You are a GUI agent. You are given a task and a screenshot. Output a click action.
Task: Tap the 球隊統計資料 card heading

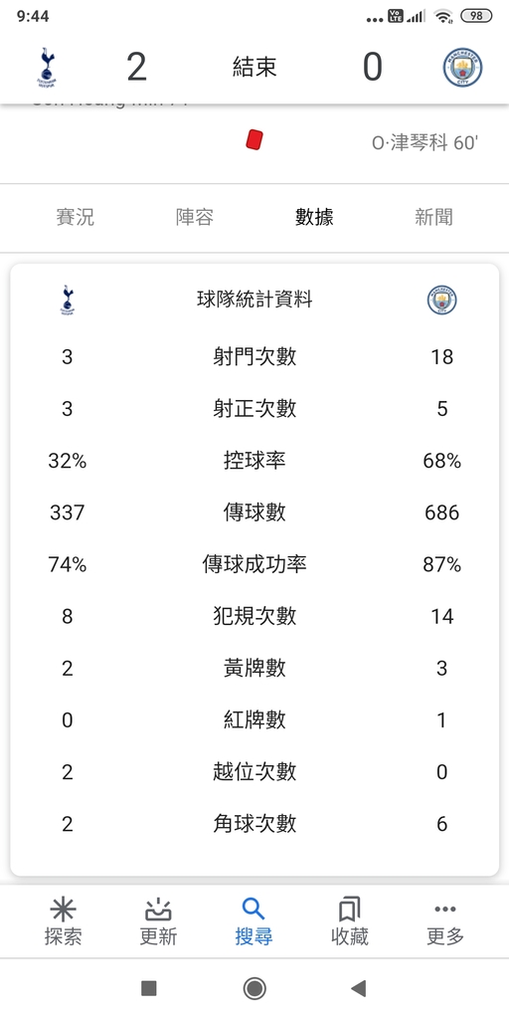tap(254, 300)
